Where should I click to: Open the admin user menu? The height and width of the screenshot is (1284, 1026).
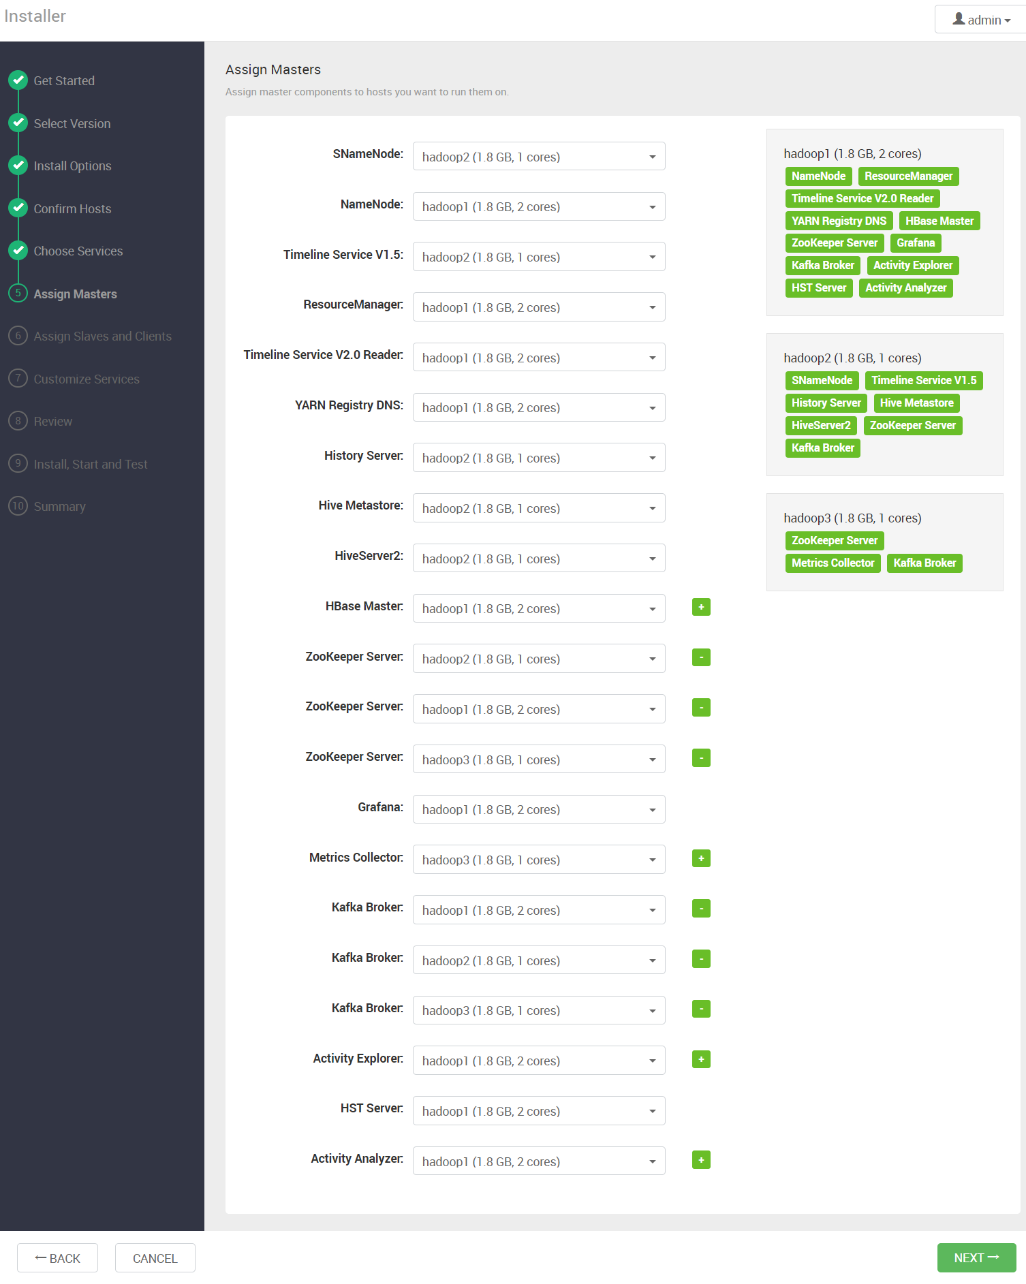click(x=981, y=19)
